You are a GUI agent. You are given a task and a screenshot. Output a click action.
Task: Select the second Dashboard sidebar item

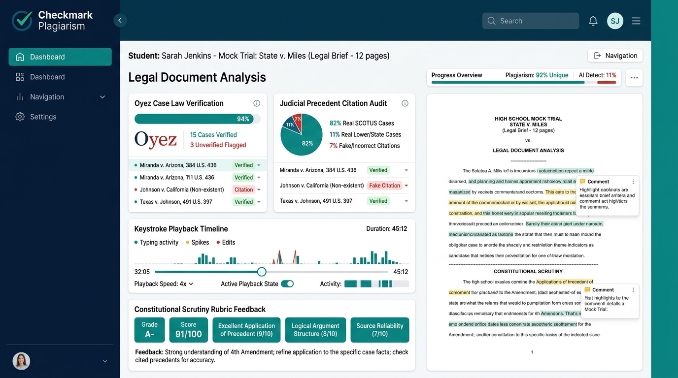(60, 77)
